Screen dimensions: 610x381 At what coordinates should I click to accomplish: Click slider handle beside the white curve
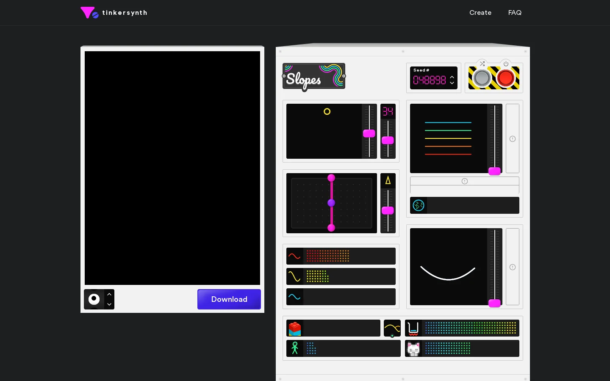coord(494,303)
